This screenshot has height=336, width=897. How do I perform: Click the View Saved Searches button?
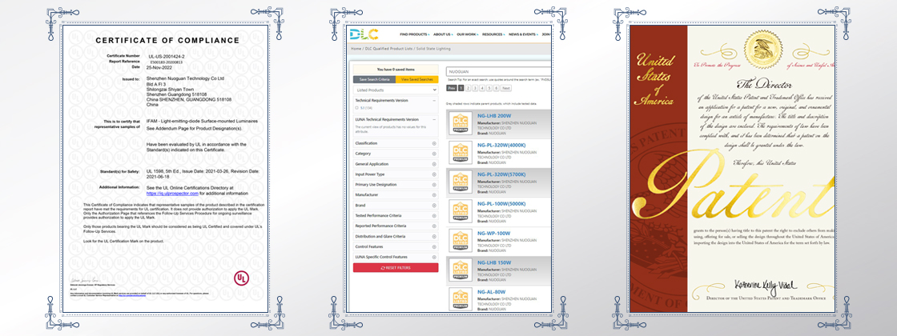(x=417, y=79)
